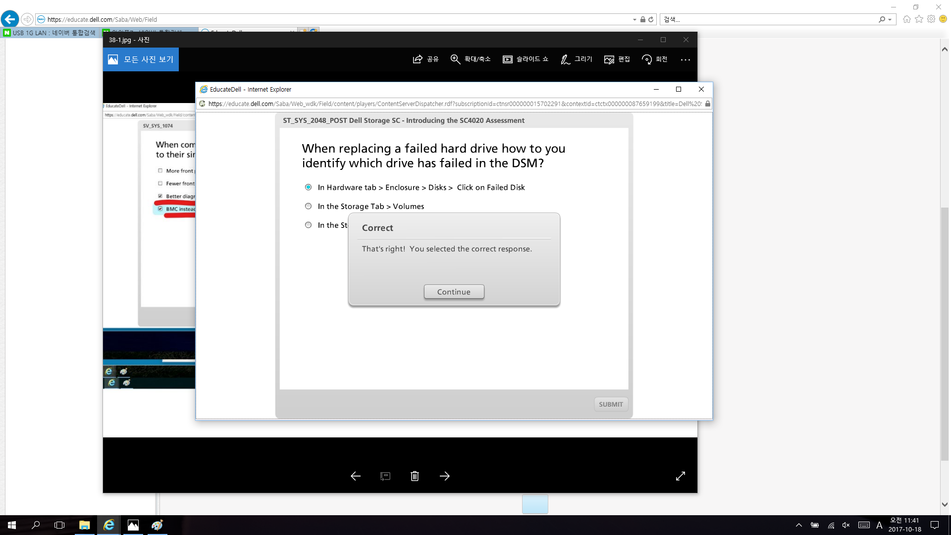The image size is (951, 535).
Task: Delete the photo with the trash icon
Action: pos(415,476)
